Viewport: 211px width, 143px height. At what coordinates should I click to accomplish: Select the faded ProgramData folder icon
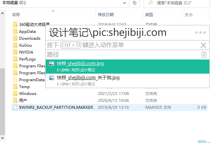(15, 80)
